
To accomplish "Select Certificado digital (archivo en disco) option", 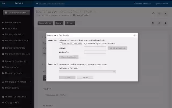I will pos(85,43).
